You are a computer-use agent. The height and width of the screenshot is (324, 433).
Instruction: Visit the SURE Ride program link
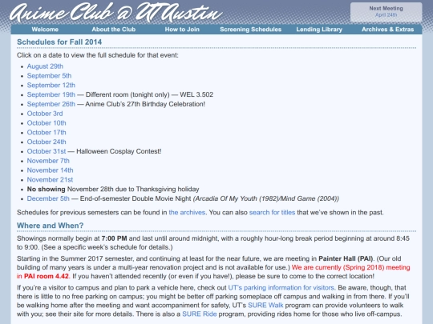(200, 314)
